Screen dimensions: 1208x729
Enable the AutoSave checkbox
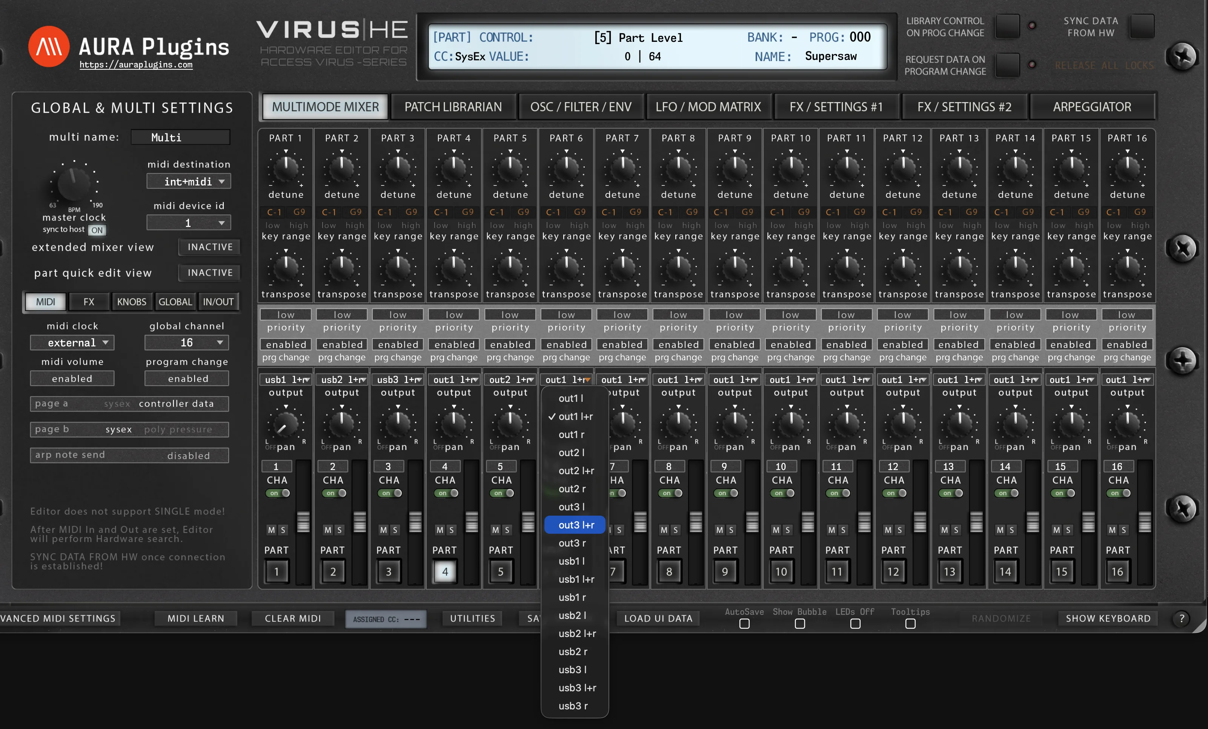pos(744,624)
